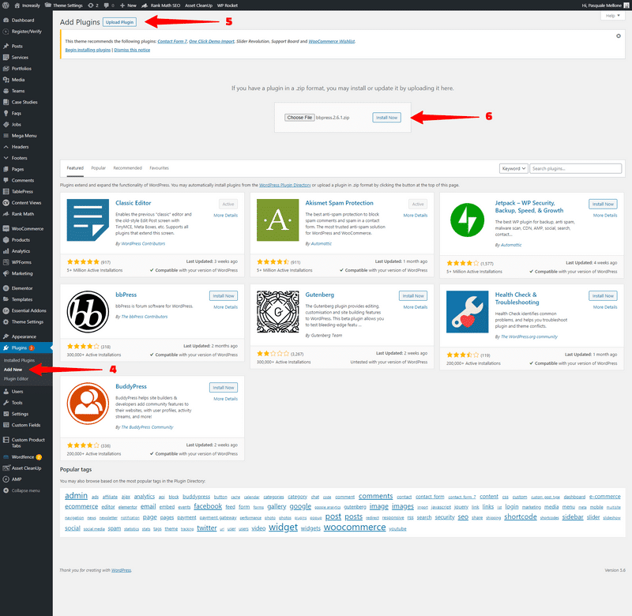
Task: Install the bbPress plugin
Action: point(224,295)
